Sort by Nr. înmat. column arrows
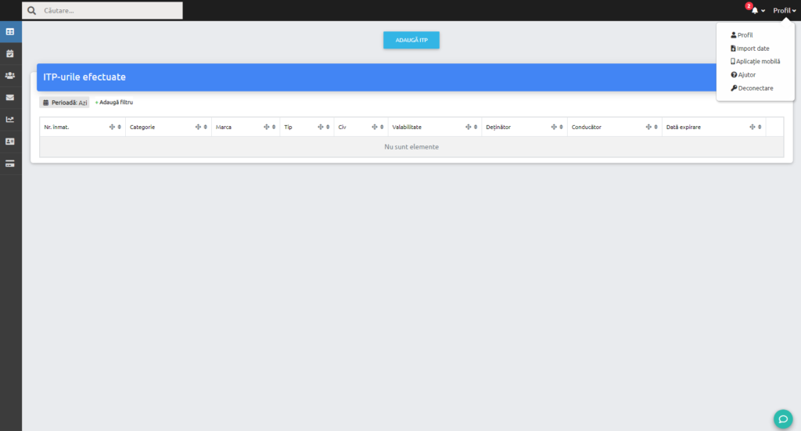This screenshot has height=431, width=801. 120,128
